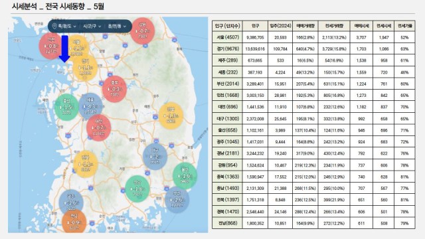Click the 인구 (단지수) header cell
This screenshot has height=239, width=425.
[227, 26]
